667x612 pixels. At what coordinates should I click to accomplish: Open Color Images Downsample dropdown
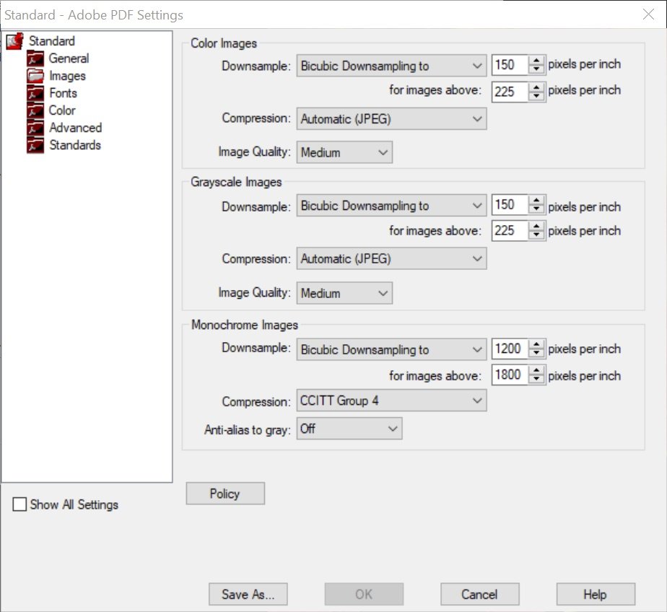click(391, 66)
